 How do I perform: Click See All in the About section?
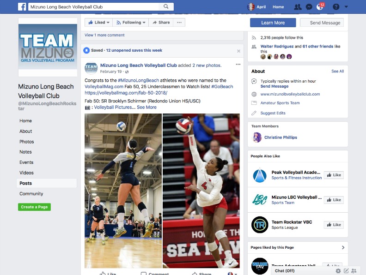337,72
